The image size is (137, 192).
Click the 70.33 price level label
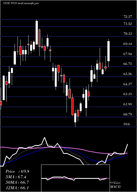[128, 33]
